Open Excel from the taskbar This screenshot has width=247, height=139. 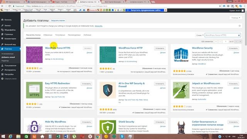point(58,136)
